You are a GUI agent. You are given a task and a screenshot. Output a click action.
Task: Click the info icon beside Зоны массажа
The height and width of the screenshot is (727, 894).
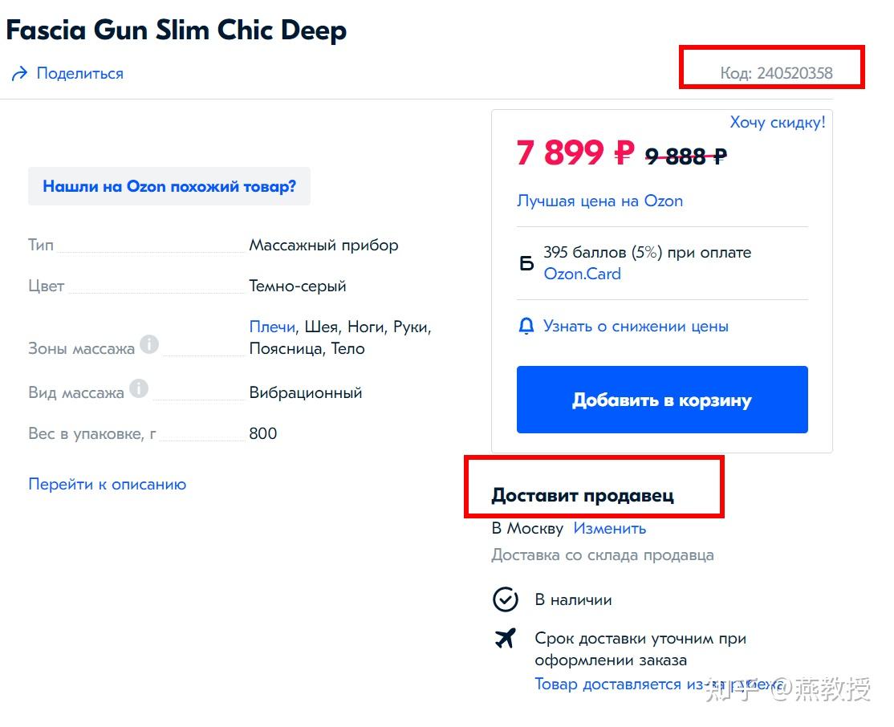[x=148, y=344]
